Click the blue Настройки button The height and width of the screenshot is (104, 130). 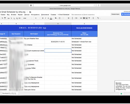pos(126,14)
